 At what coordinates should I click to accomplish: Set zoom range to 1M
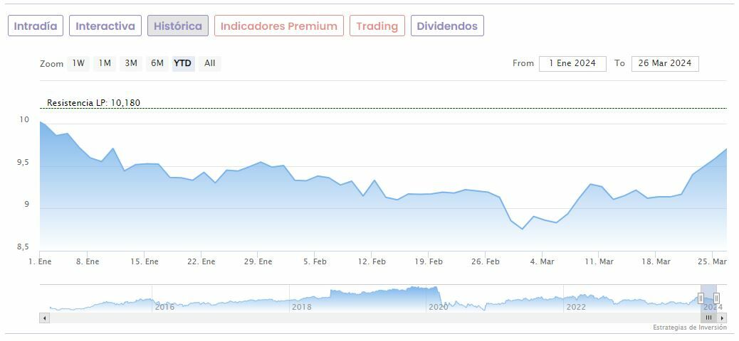click(105, 63)
